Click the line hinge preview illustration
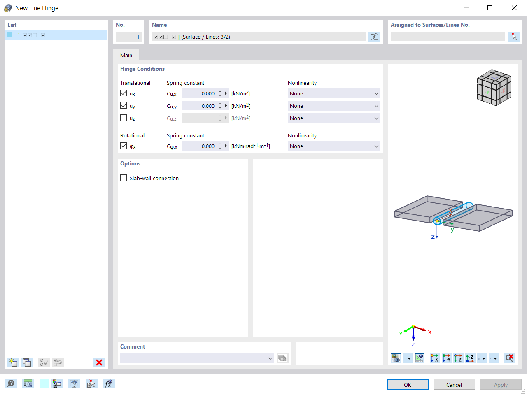Viewport: 527px width, 395px height. 453,218
